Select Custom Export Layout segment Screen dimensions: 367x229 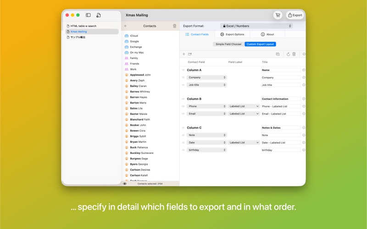pos(260,44)
